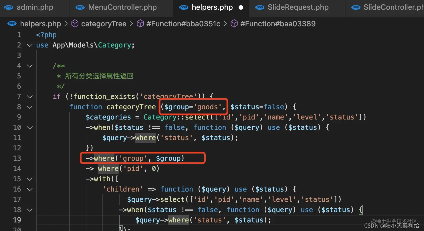Click the cube icon before #Function#baa03389 breadcrumb
Image resolution: width=424 pixels, height=231 pixels.
[234, 23]
